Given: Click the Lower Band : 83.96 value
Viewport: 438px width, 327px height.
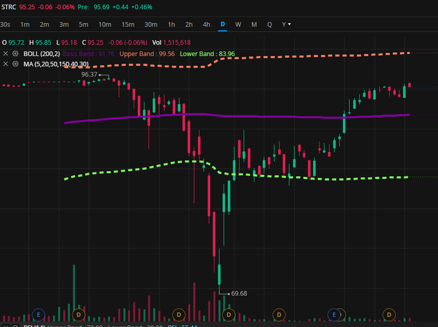Looking at the screenshot, I should [207, 54].
